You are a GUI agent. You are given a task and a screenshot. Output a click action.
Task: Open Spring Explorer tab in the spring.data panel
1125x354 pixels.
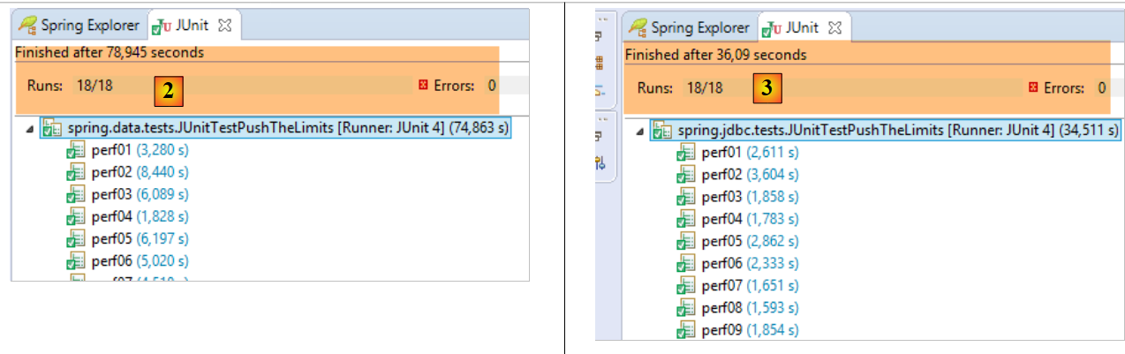(x=79, y=26)
